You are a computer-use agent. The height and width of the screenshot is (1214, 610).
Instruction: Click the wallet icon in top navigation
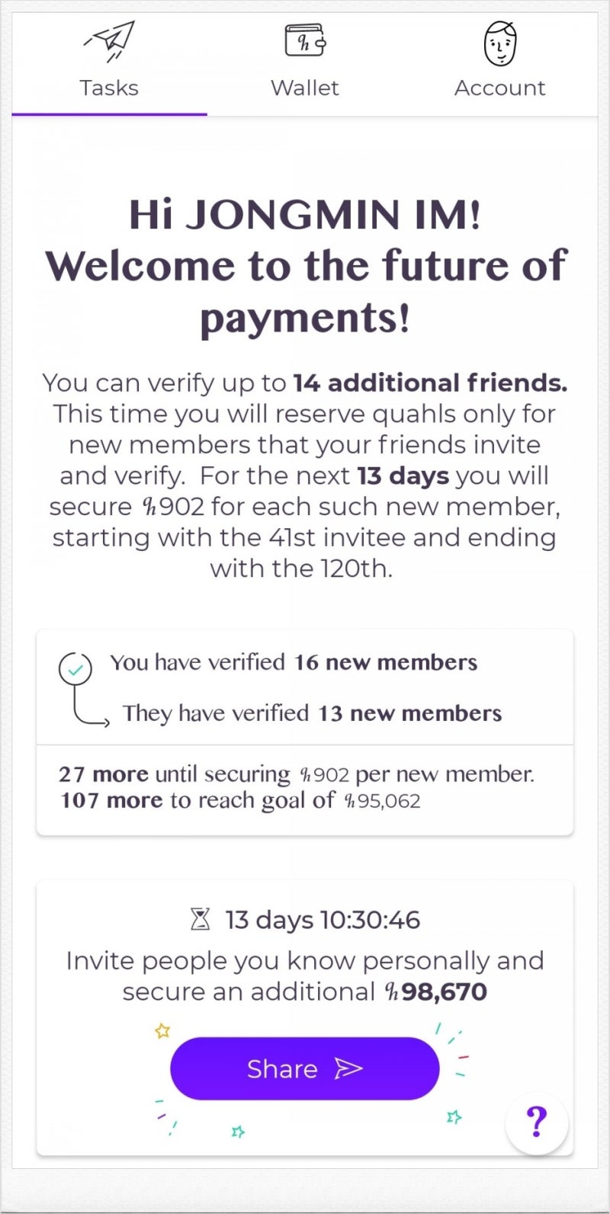(x=305, y=40)
